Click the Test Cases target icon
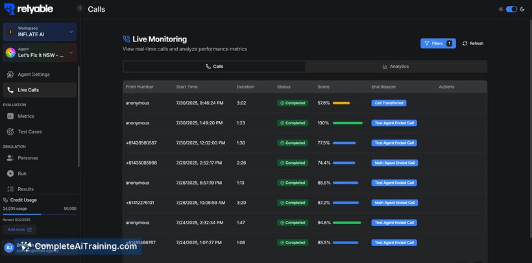This screenshot has height=263, width=532. 10,132
